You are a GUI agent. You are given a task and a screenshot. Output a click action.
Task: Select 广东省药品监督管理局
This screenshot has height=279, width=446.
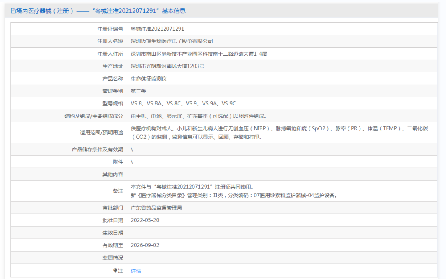coord(156,208)
